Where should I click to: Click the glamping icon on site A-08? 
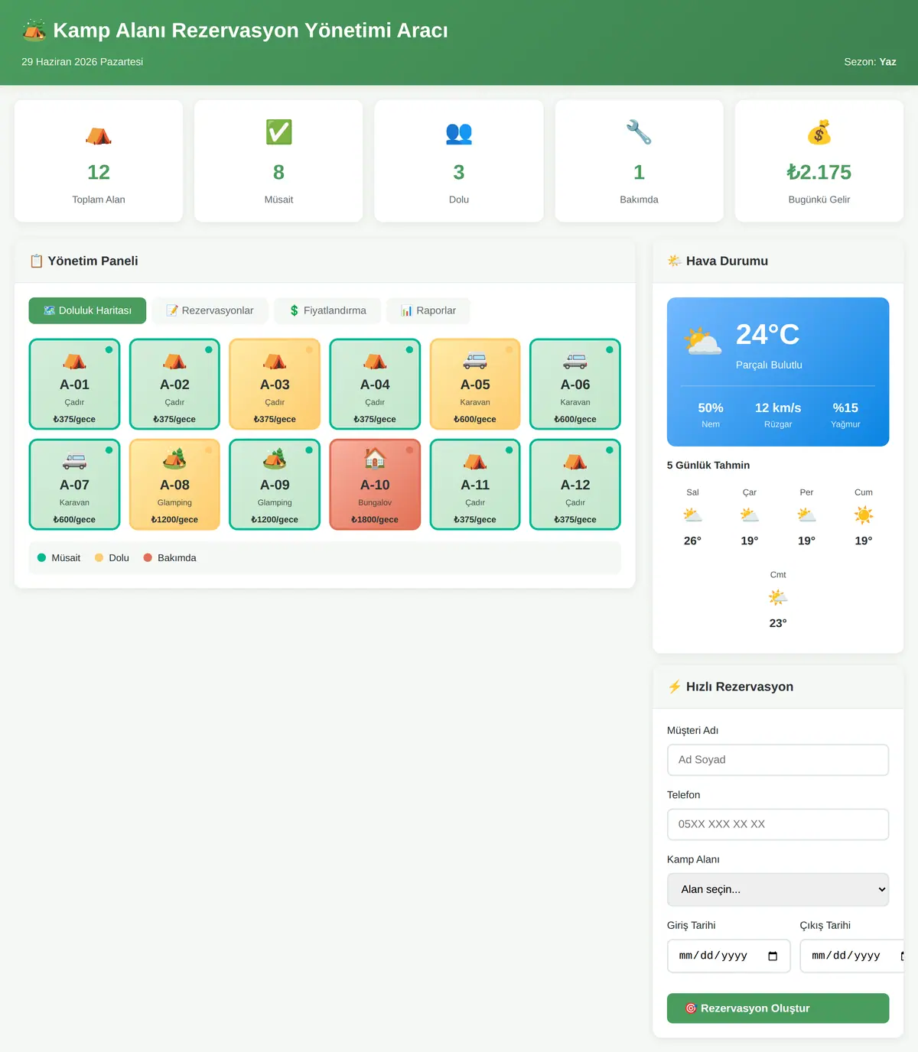click(174, 459)
